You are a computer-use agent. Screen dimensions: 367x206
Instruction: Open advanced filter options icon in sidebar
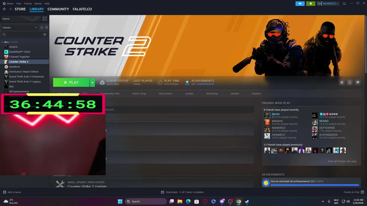45,35
